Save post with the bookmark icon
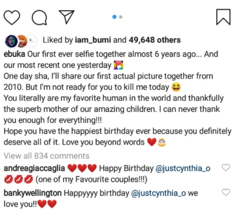Viewport: 237px width, 212px height. tap(223, 17)
